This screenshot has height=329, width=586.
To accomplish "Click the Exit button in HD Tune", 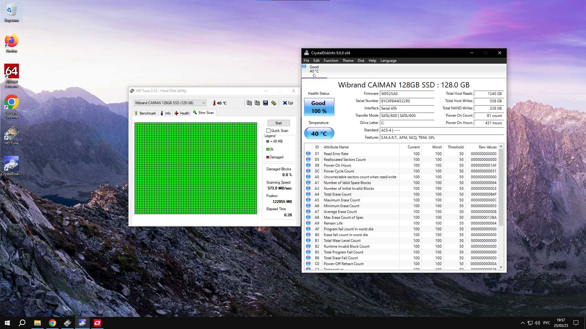I will 288,103.
